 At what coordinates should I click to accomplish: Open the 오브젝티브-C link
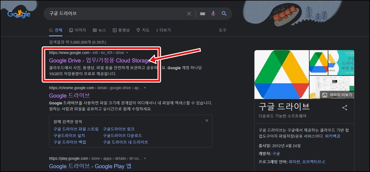314,162
